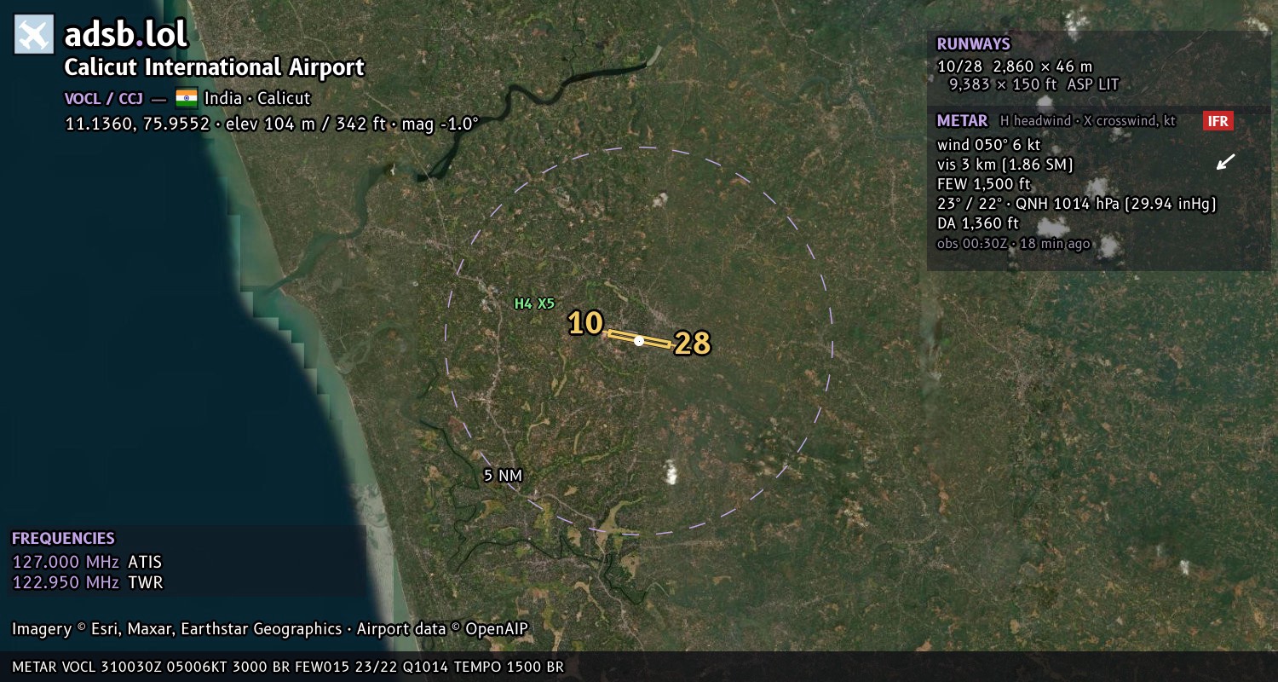
Task: Click the runway 28 end label
Action: point(692,344)
